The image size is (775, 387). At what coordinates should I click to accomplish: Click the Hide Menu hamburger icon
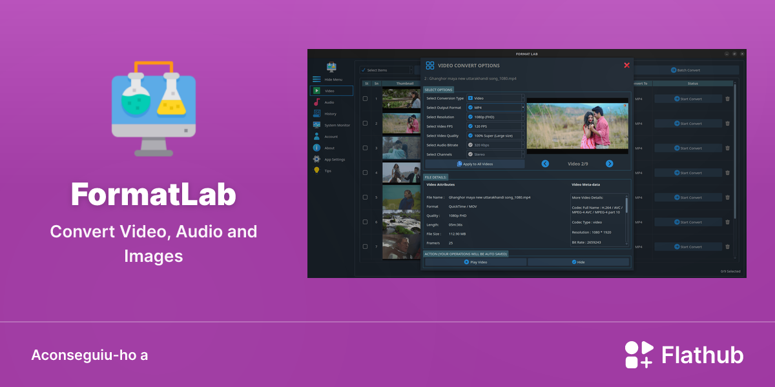[316, 79]
